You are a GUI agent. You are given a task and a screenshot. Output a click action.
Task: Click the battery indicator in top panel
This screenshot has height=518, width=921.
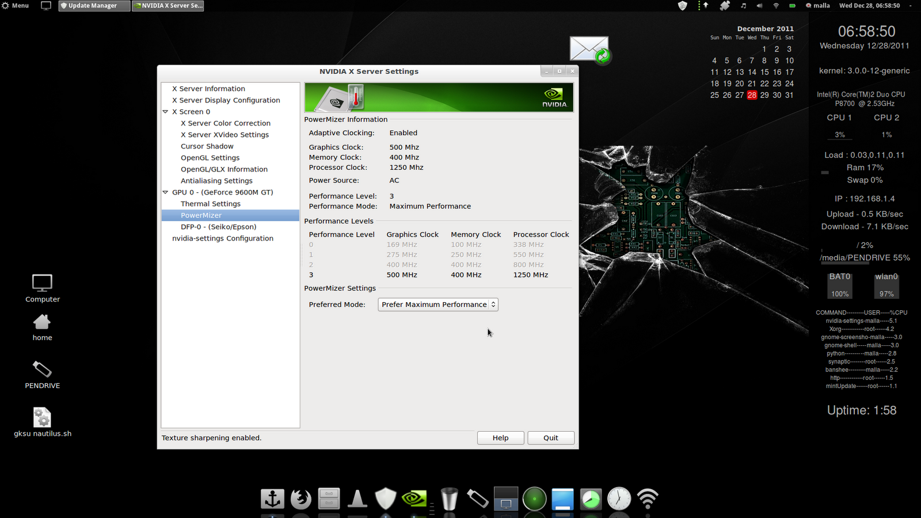click(x=792, y=5)
